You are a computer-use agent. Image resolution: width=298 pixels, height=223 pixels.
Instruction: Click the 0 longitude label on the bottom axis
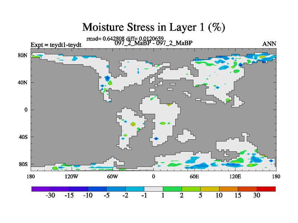[153, 176]
